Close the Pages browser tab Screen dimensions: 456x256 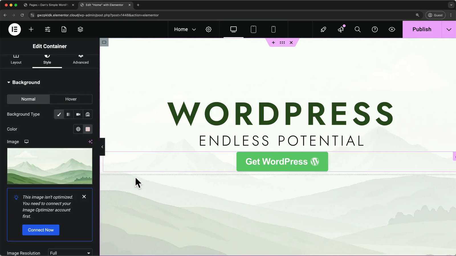(x=73, y=5)
